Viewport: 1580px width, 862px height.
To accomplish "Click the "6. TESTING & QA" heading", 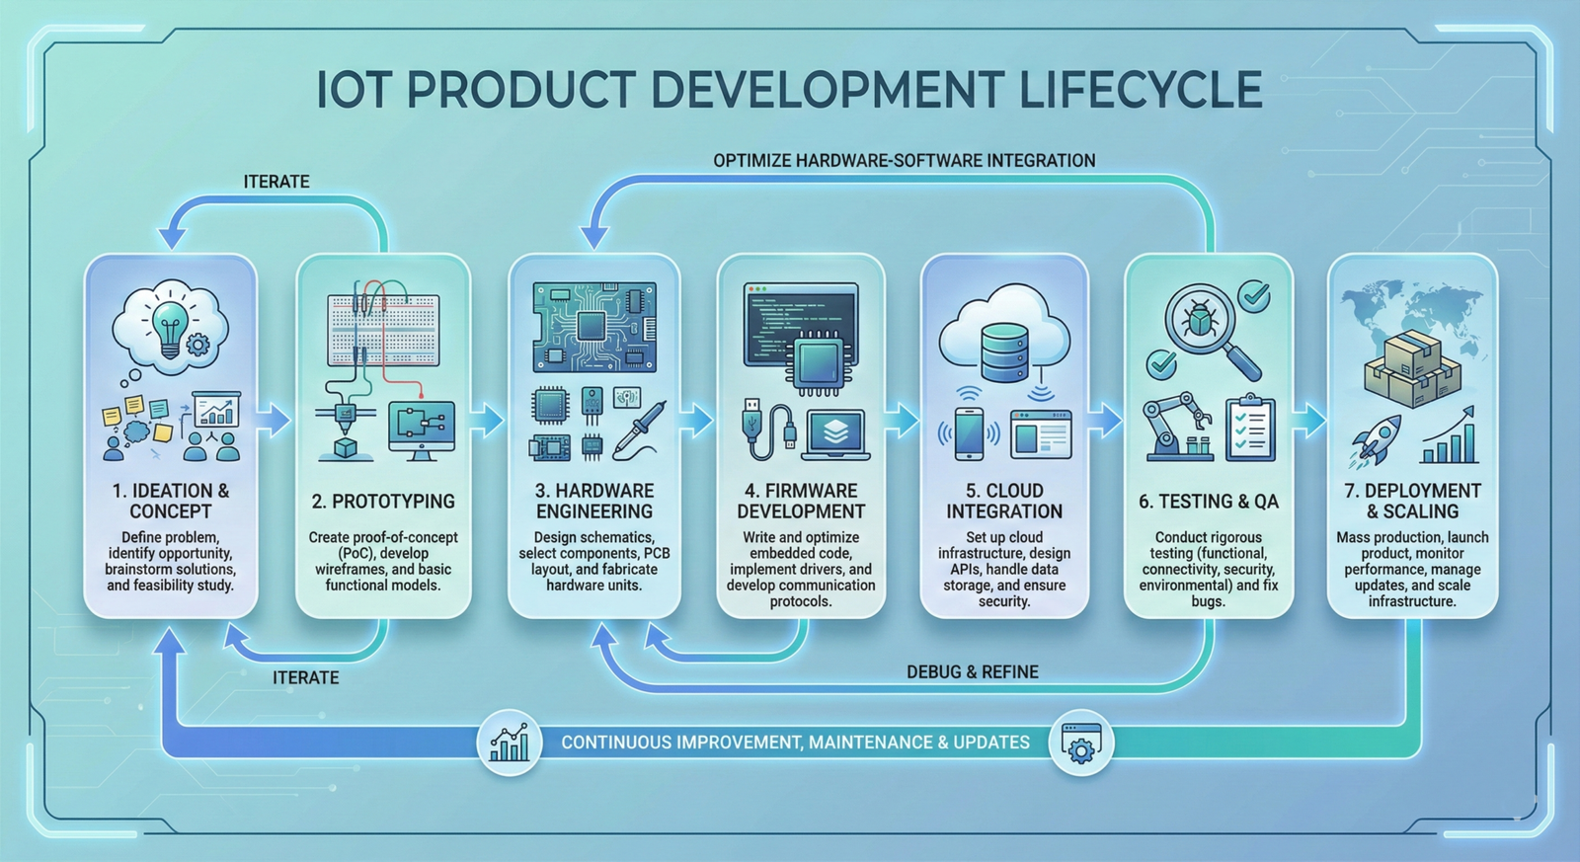I will pyautogui.click(x=1209, y=502).
